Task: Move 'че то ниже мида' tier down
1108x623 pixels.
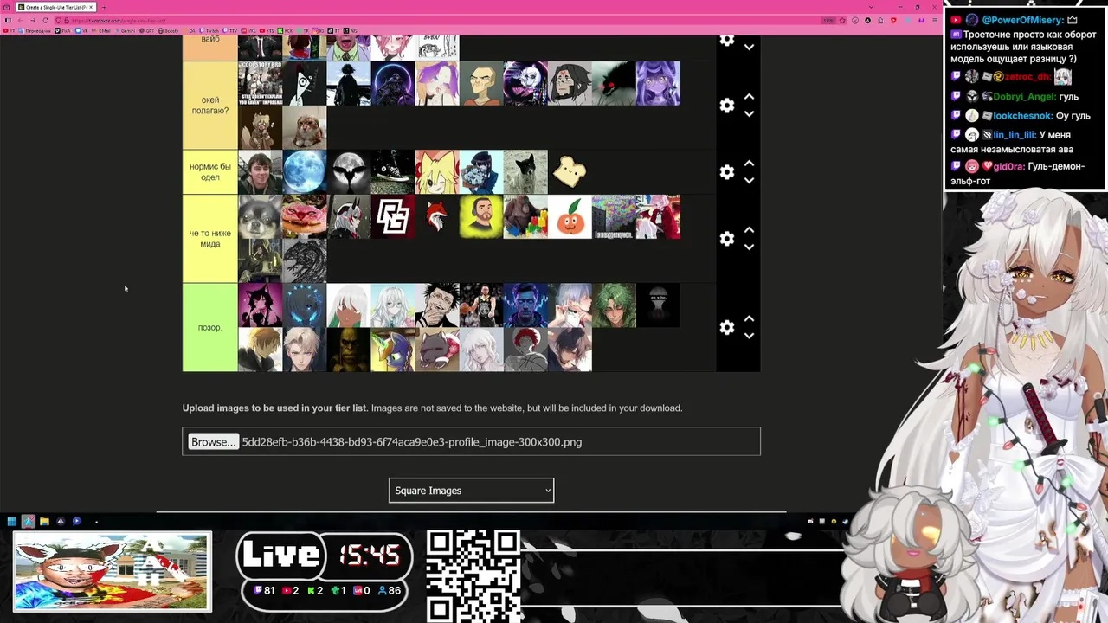Action: (749, 247)
